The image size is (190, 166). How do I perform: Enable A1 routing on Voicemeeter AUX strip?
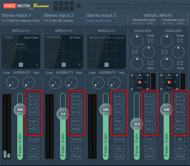[180, 97]
